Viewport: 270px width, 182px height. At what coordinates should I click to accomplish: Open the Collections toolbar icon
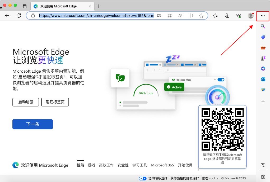[x=227, y=16]
